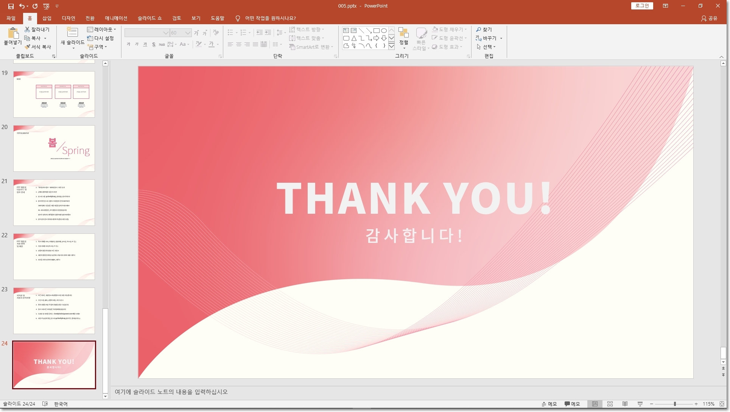Save the presentation with the floppy icon
This screenshot has height=412, width=730.
point(11,6)
